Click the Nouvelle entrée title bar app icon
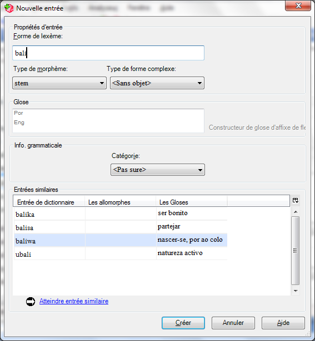The height and width of the screenshot is (341, 315). pyautogui.click(x=9, y=8)
